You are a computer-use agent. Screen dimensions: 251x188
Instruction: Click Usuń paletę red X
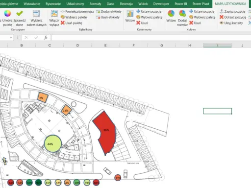(x=62, y=23)
